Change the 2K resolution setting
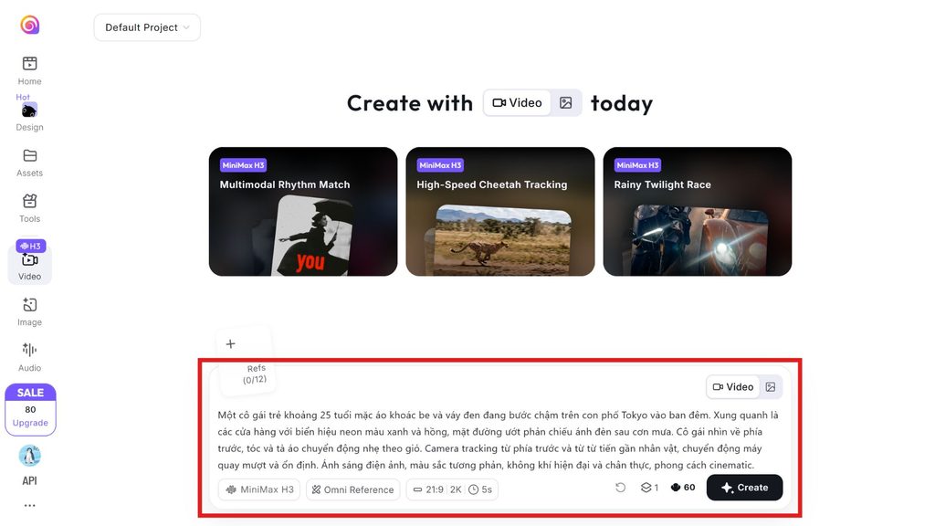This screenshot has height=526, width=935. click(x=457, y=489)
